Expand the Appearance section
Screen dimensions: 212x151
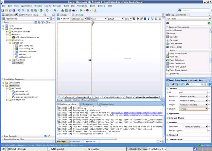(x=167, y=114)
